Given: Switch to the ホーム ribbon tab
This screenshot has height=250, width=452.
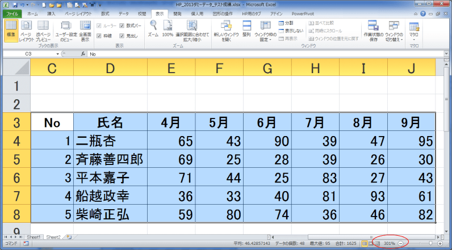Looking at the screenshot, I should click(x=32, y=14).
